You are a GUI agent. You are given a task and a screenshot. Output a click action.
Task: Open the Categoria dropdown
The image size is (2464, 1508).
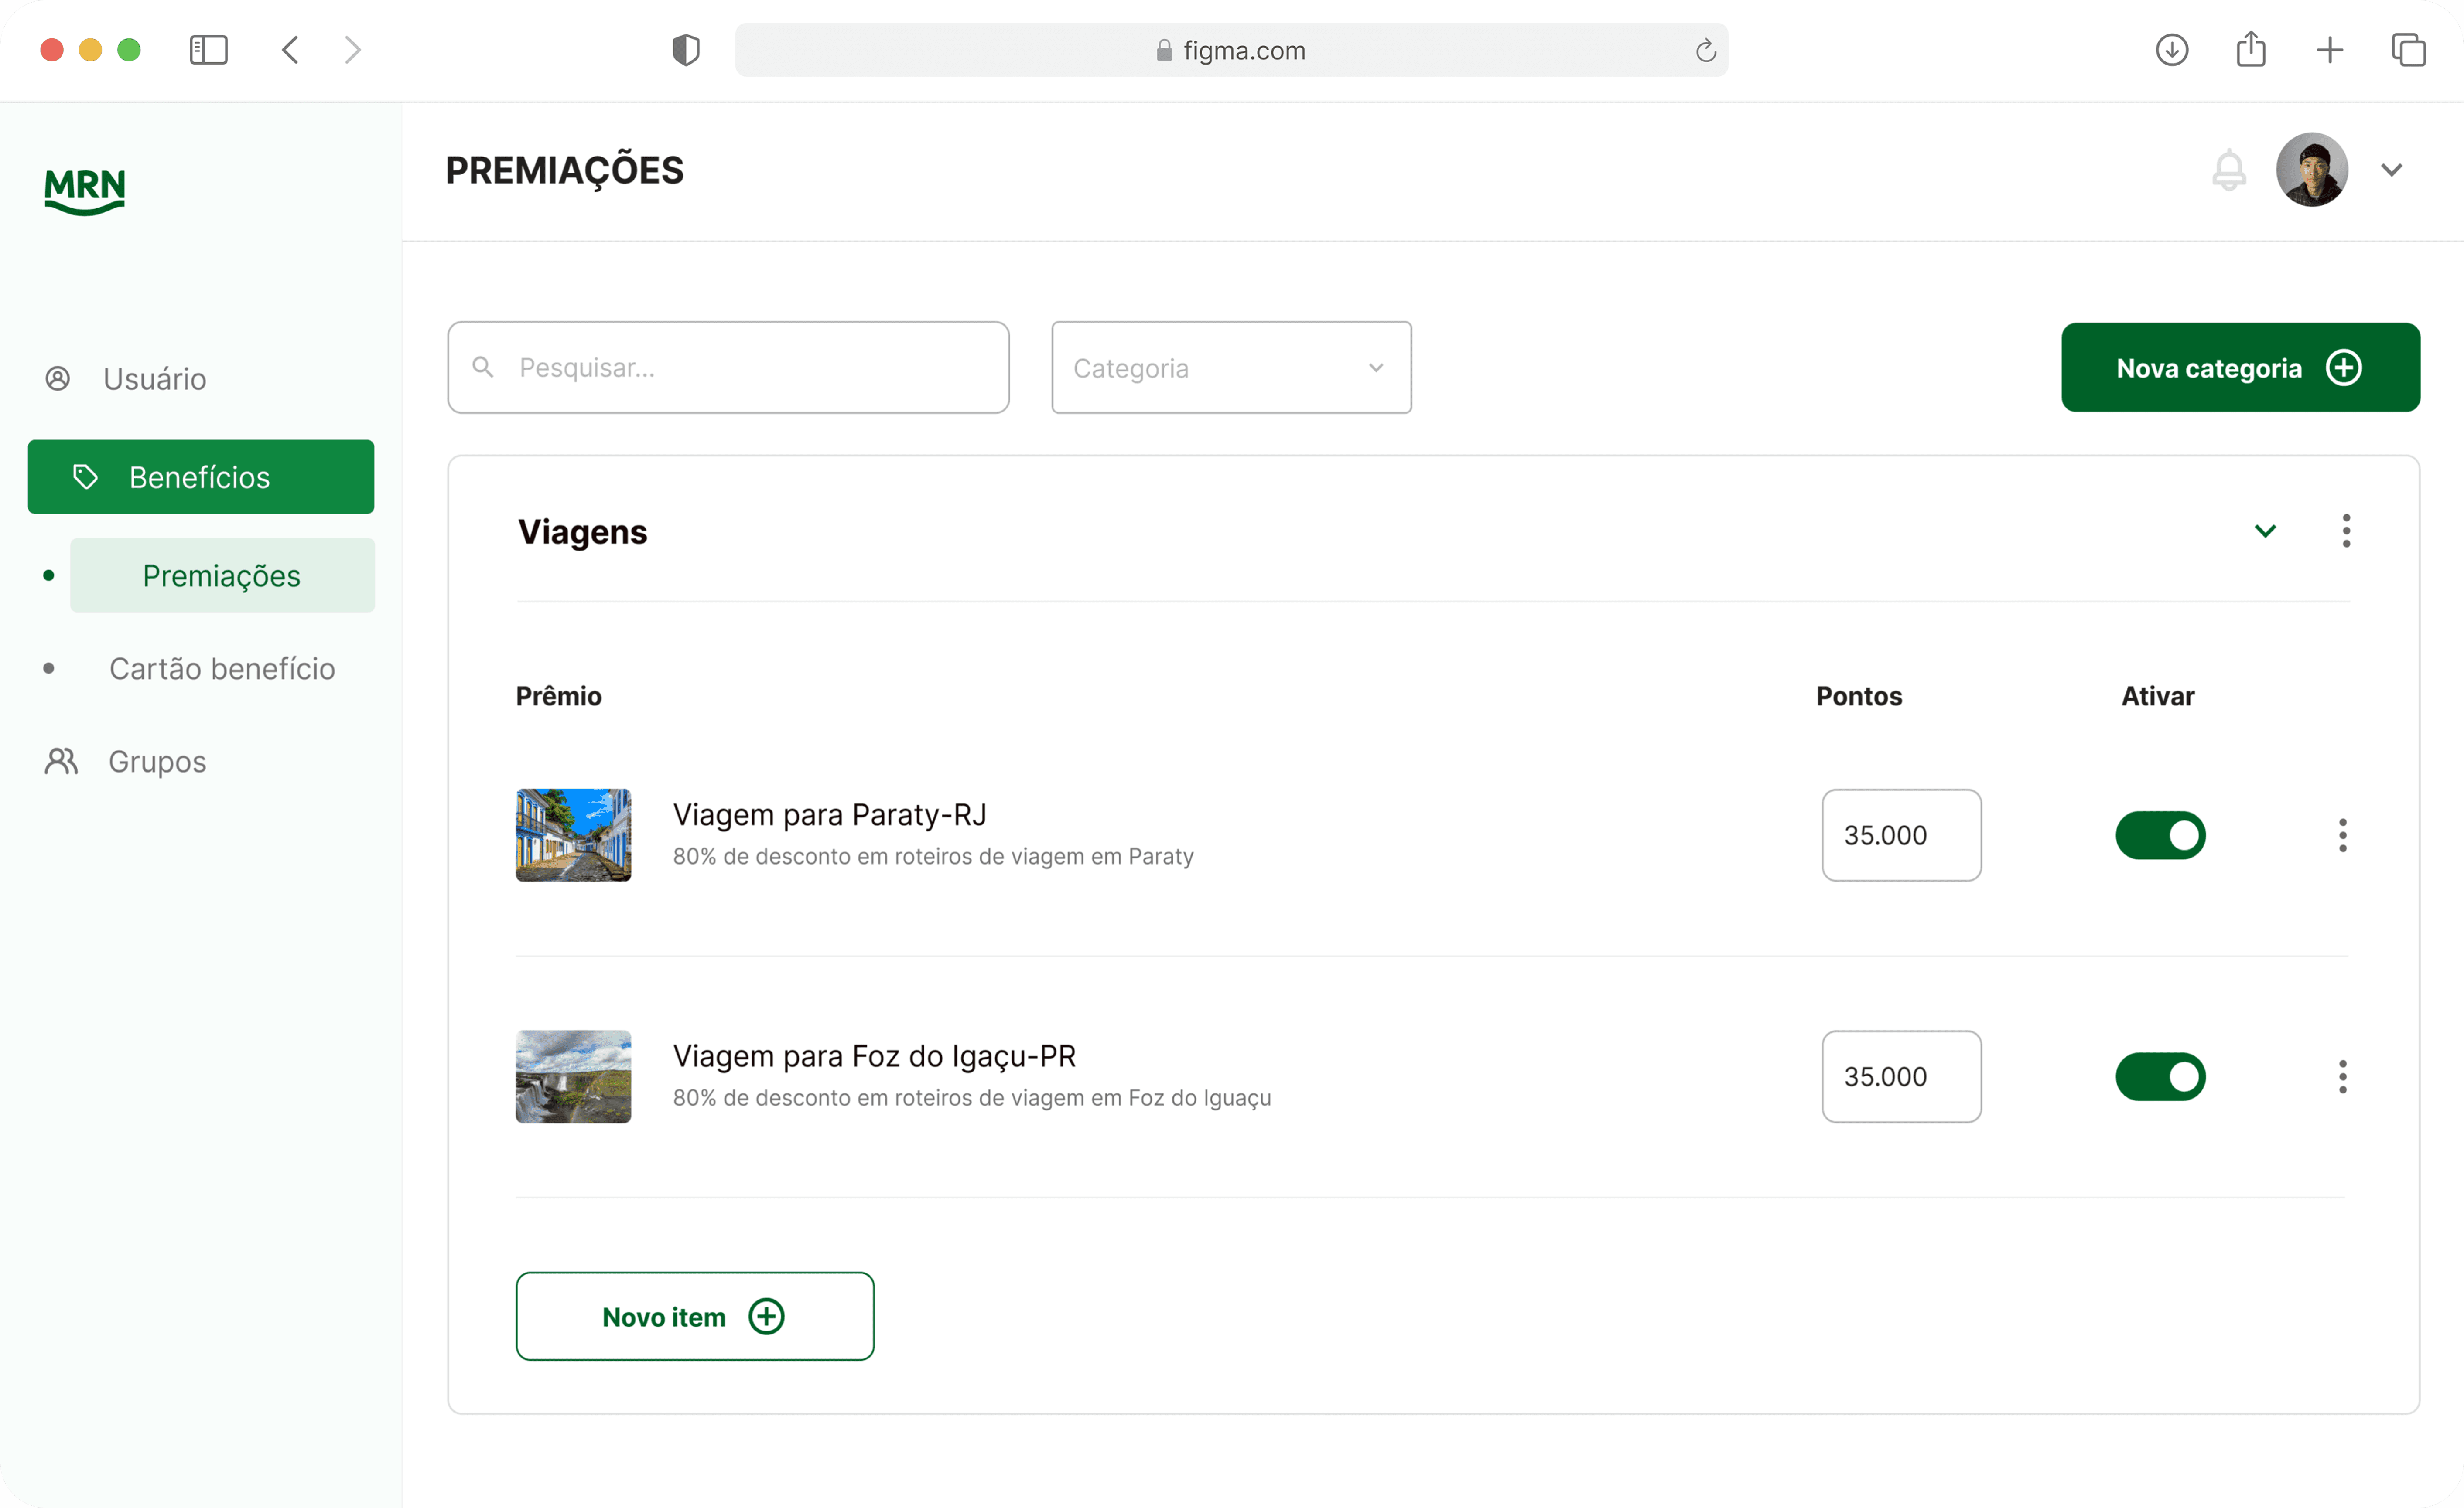1231,368
